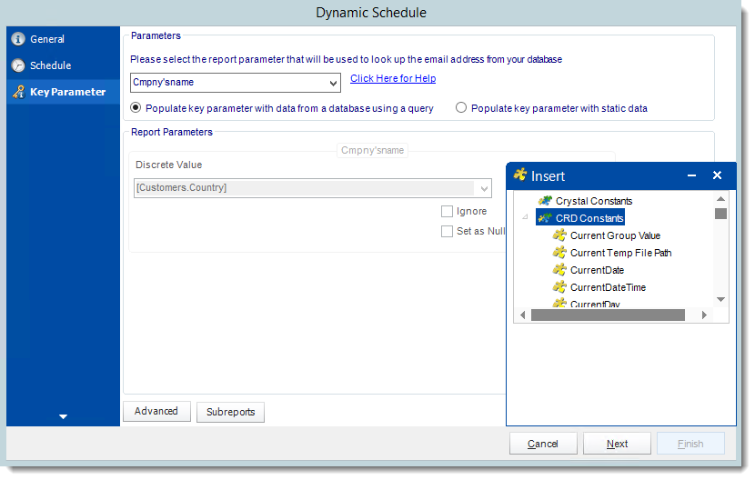Click the Insert tree scroll down arrow
This screenshot has width=755, height=480.
click(720, 299)
